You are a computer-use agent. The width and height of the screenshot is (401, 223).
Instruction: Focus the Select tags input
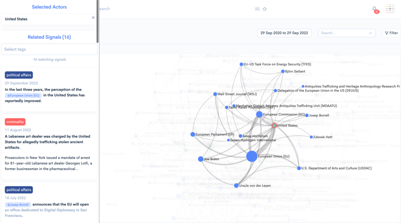tap(49, 49)
